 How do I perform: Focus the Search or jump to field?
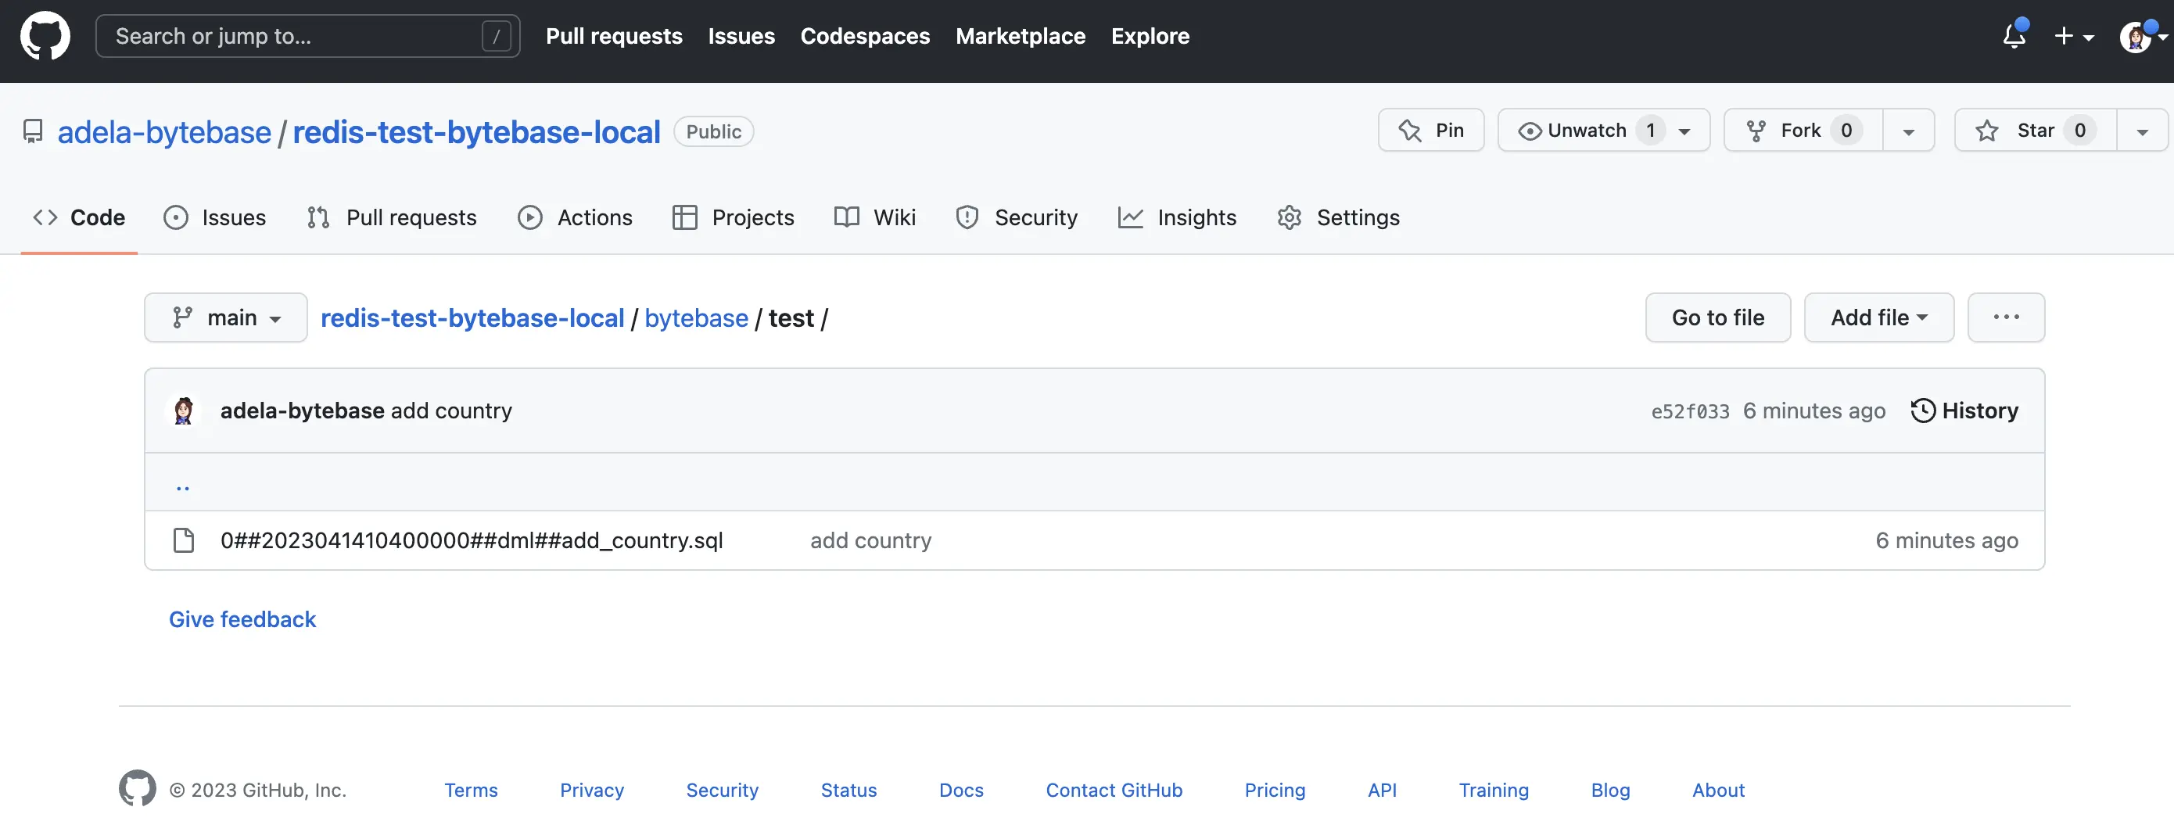[308, 36]
